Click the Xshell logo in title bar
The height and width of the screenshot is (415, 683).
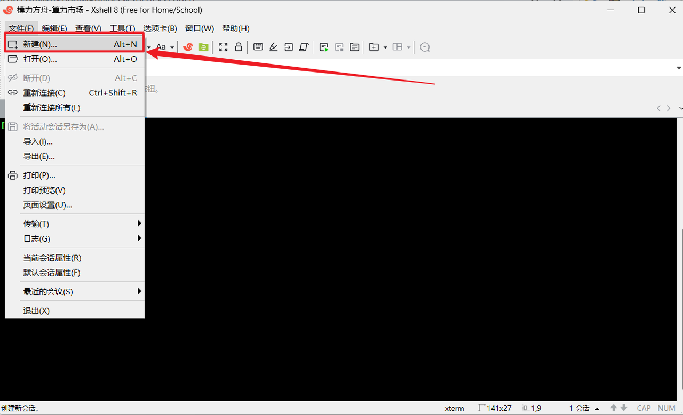click(8, 10)
